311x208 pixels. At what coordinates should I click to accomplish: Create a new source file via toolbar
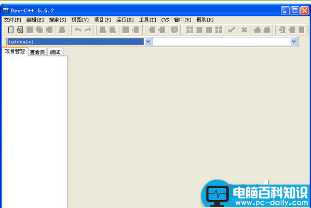point(11,30)
